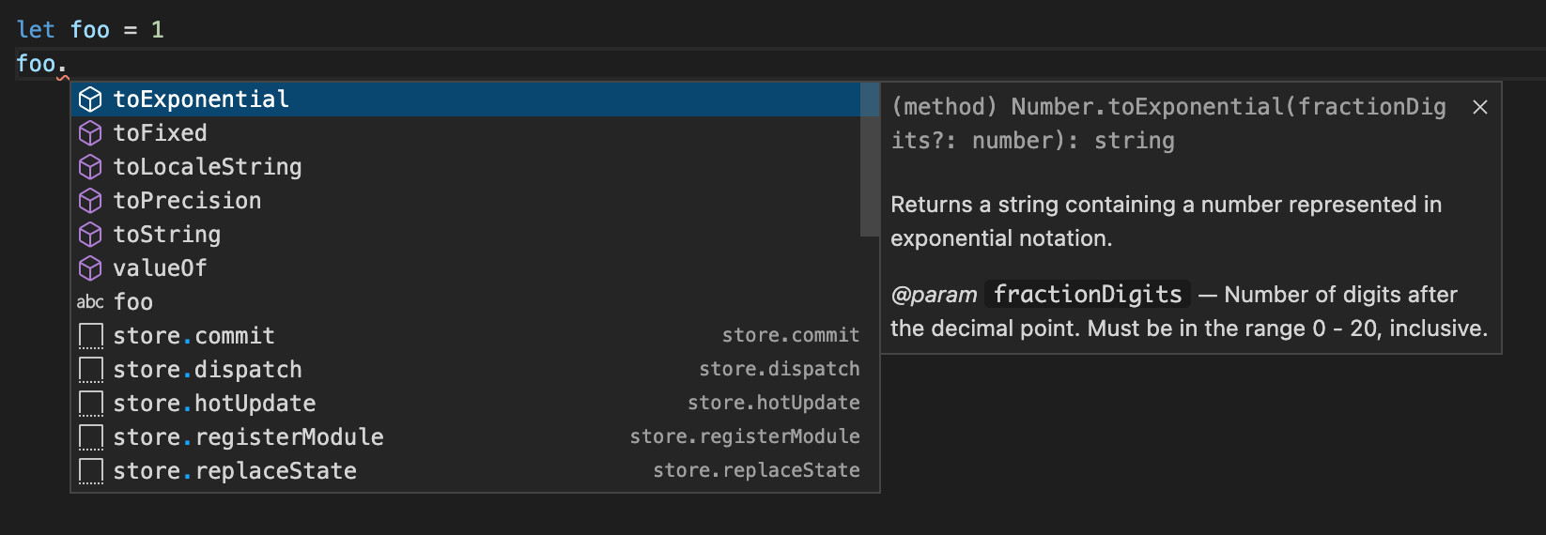
Task: Click the store.dispatch snippet icon
Action: 90,370
